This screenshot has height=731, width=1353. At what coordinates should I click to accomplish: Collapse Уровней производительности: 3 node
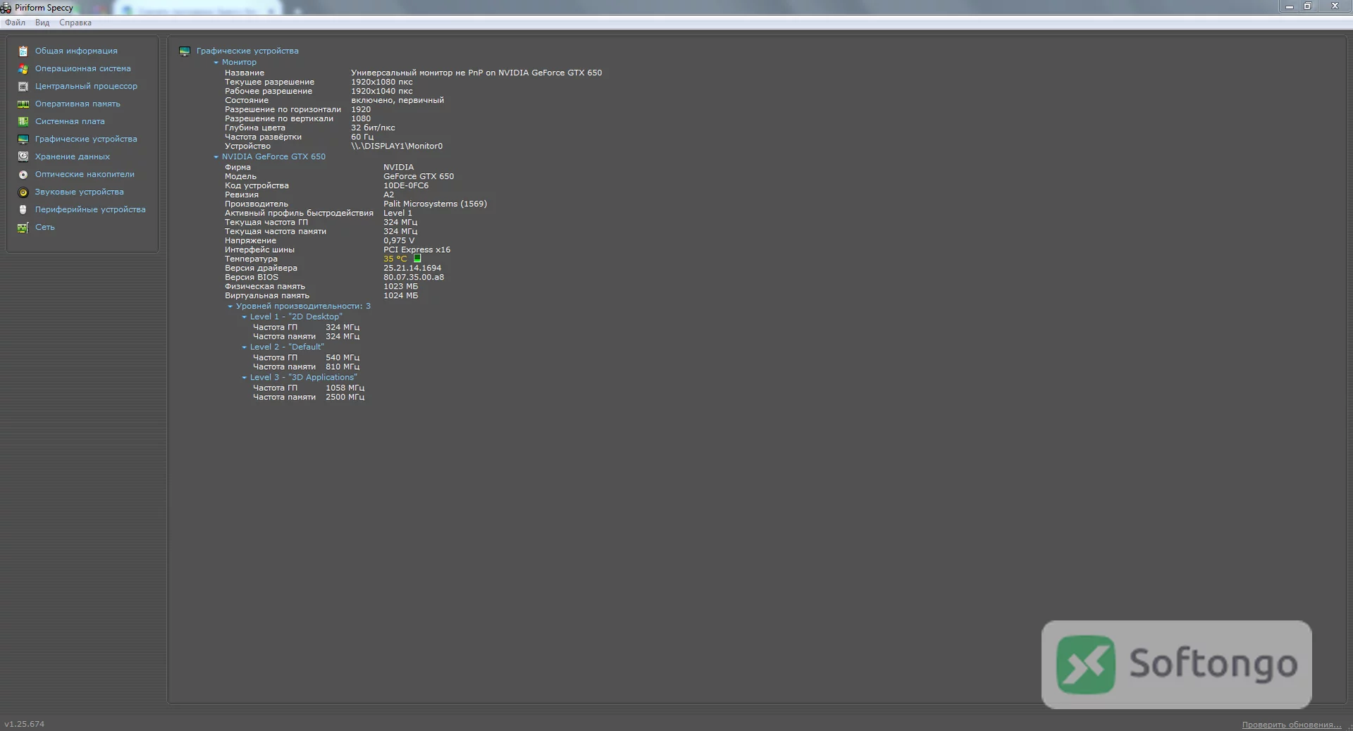[x=230, y=306]
